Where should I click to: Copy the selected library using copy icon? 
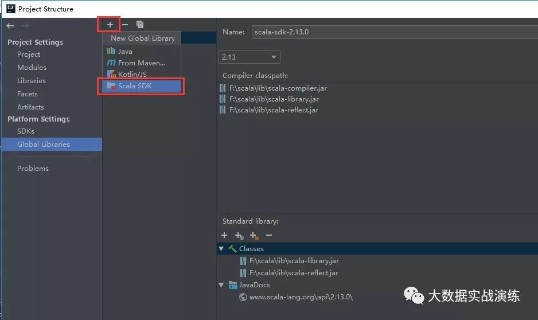(139, 25)
